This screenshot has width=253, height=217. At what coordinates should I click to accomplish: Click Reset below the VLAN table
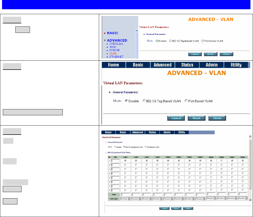176,209
